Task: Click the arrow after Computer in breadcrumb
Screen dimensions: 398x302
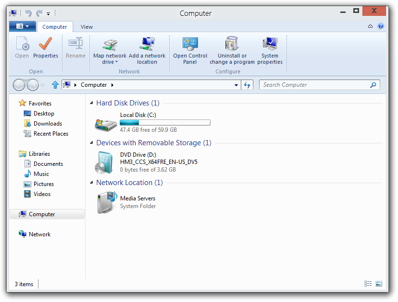Action: (112, 85)
